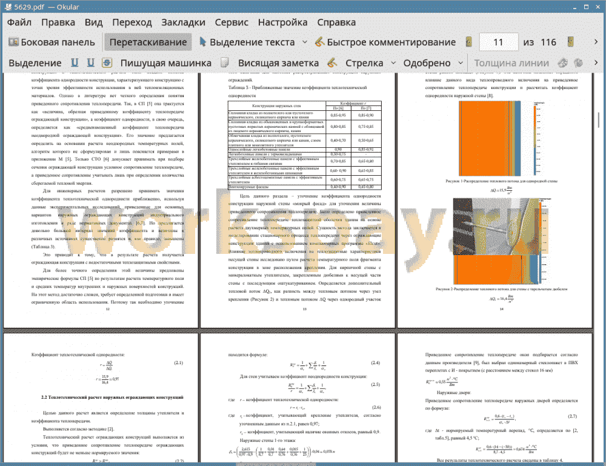Expand the annotation toolbar overflow chevron
The width and height of the screenshot is (606, 466).
(x=596, y=62)
